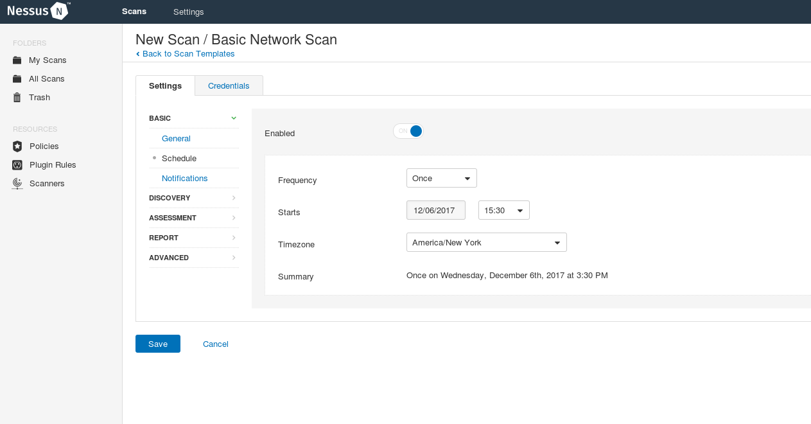Open the Scans top menu
The width and height of the screenshot is (811, 424).
click(134, 12)
